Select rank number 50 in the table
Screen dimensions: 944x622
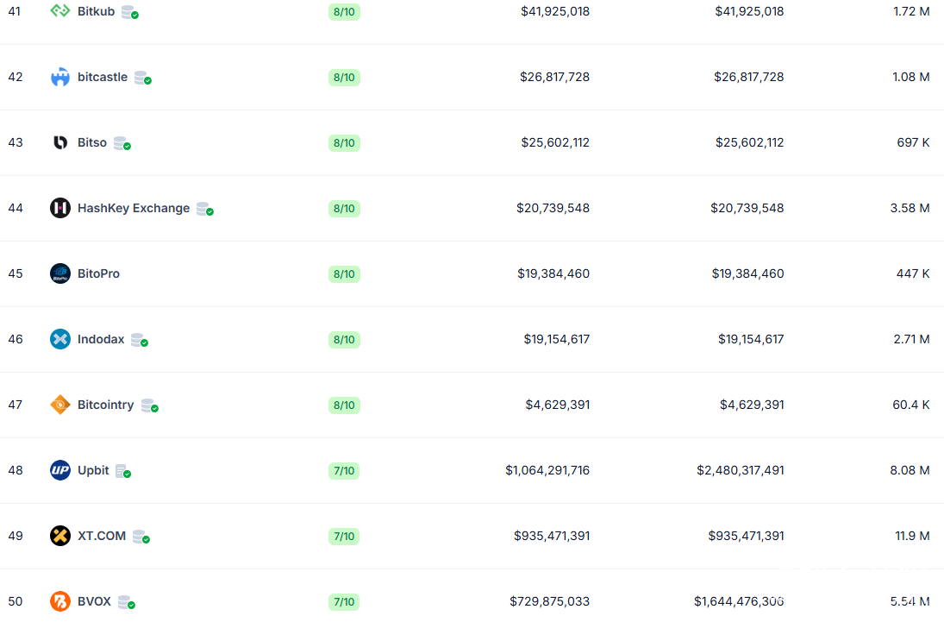point(15,601)
